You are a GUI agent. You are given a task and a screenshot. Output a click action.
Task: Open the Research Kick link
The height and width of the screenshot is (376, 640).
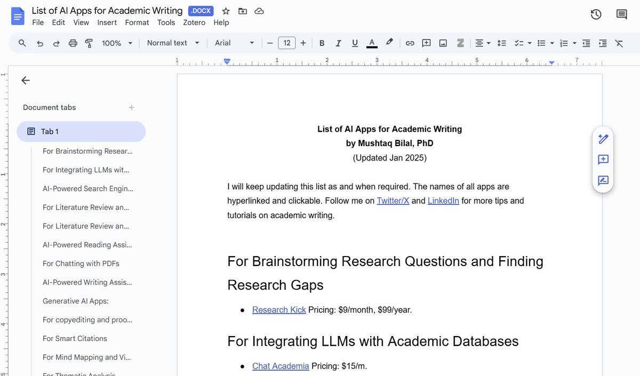coord(279,310)
